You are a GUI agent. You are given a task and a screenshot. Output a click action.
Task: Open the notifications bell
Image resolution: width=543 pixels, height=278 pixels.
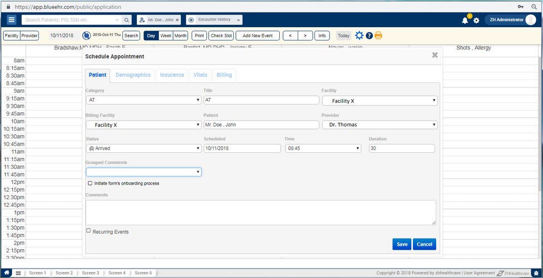click(x=465, y=21)
